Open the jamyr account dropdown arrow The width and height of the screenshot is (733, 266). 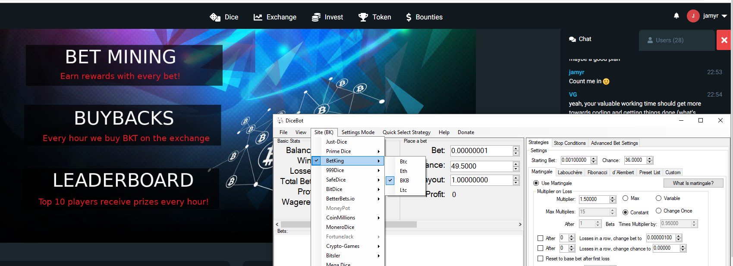pos(724,16)
